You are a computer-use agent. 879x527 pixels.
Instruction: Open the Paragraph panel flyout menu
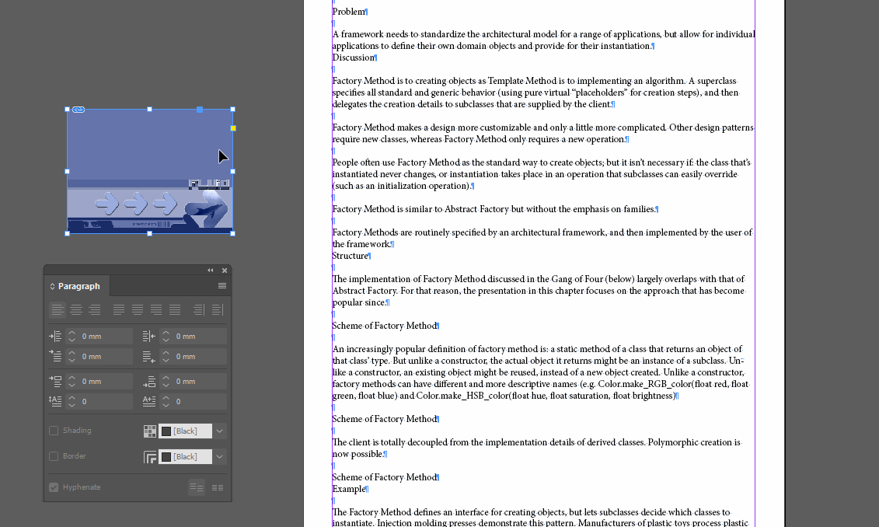[222, 286]
